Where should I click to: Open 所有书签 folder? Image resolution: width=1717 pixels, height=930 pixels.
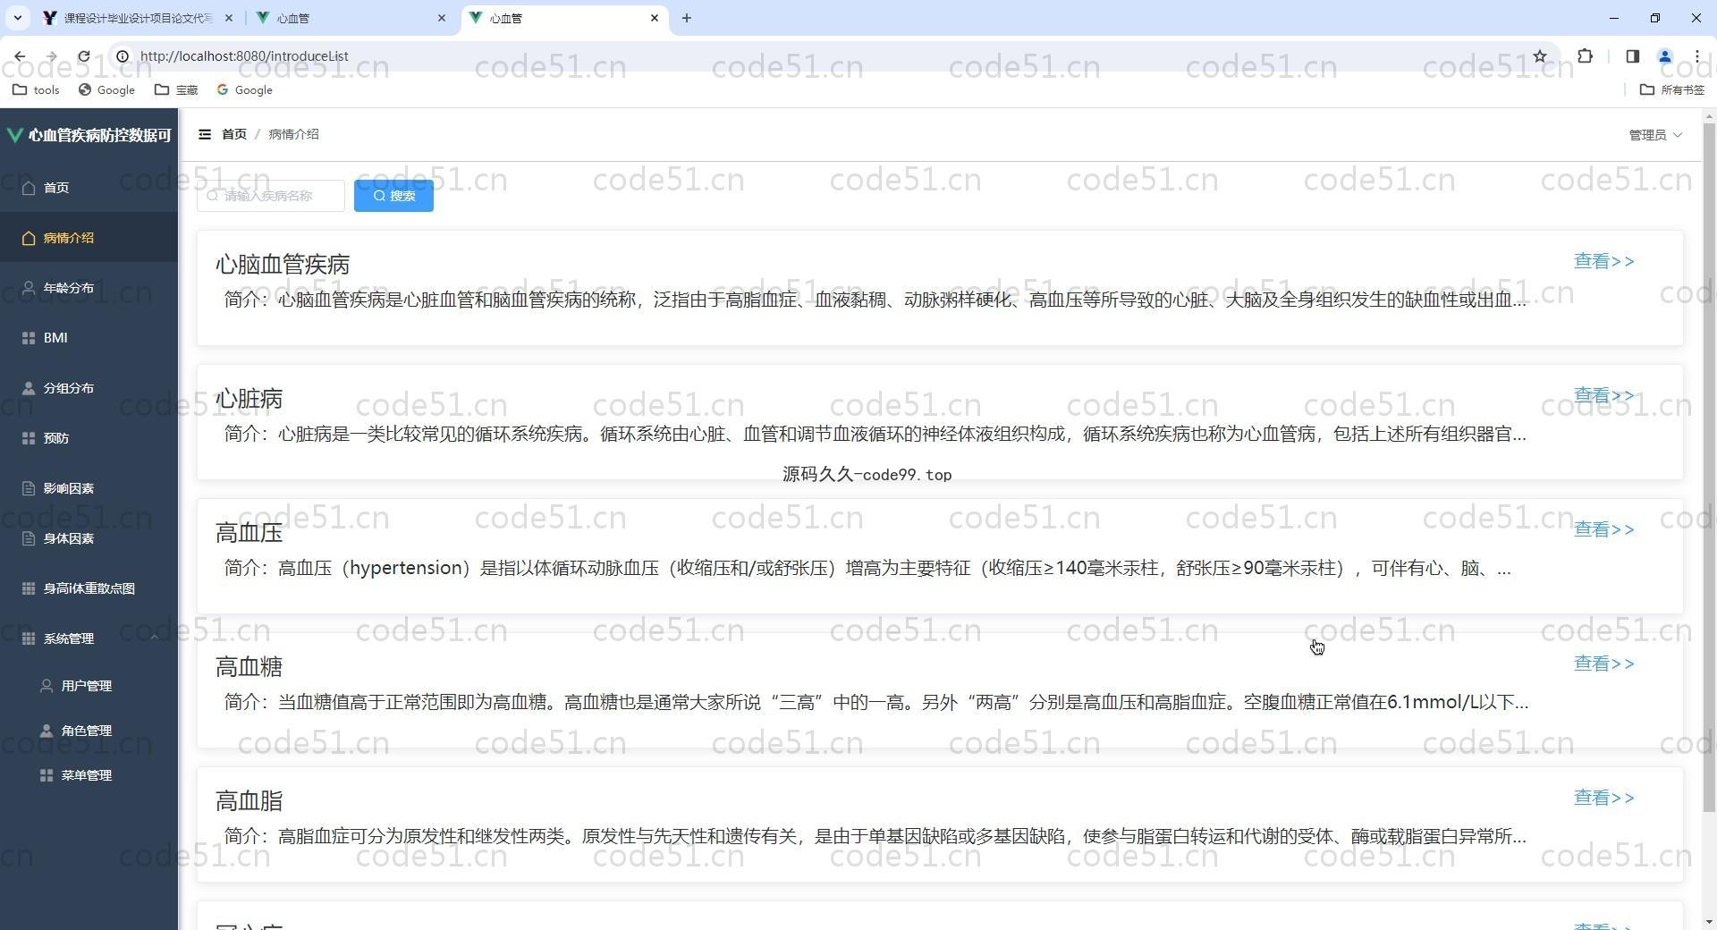click(x=1672, y=89)
